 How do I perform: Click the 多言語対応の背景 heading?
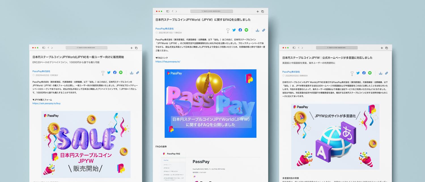click(x=291, y=178)
